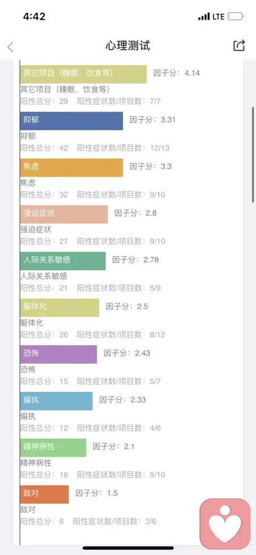
Task: Tap the 精神病性 green bar
Action: tap(53, 448)
